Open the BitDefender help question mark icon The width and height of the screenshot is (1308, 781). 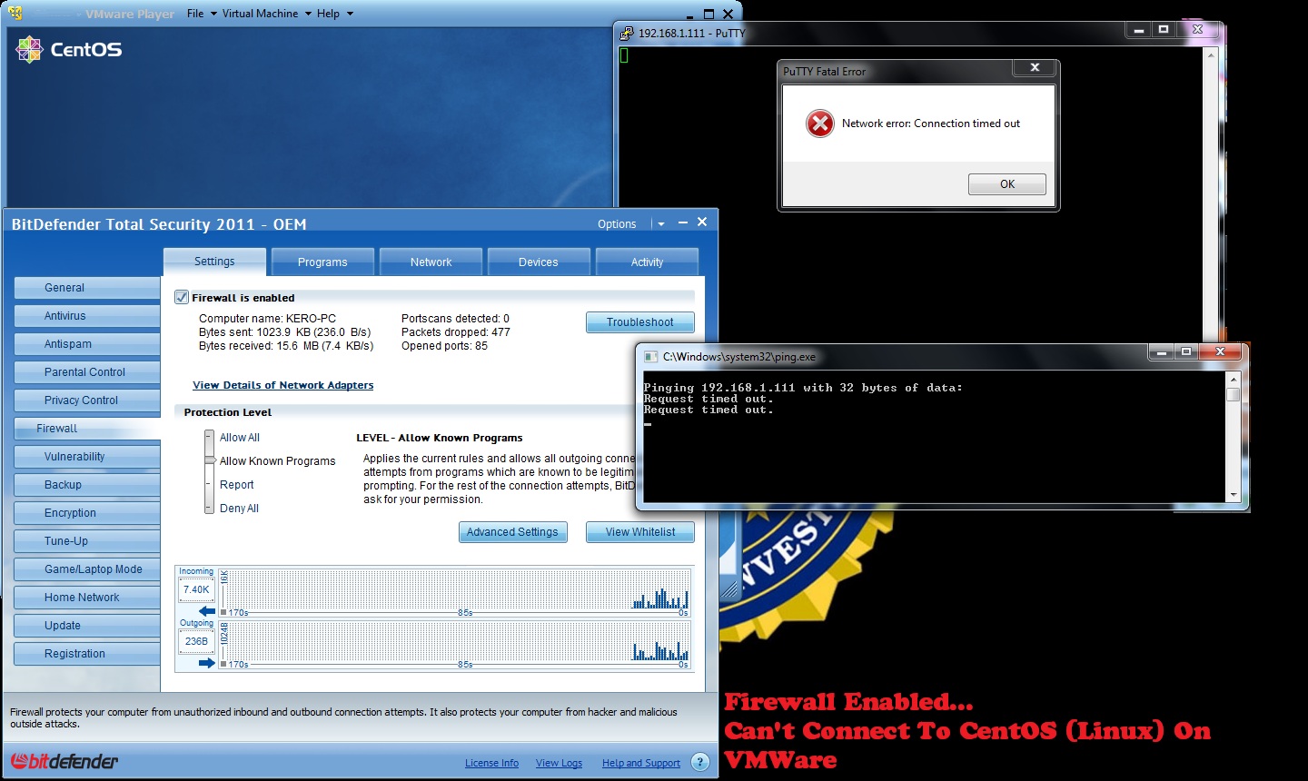[700, 762]
